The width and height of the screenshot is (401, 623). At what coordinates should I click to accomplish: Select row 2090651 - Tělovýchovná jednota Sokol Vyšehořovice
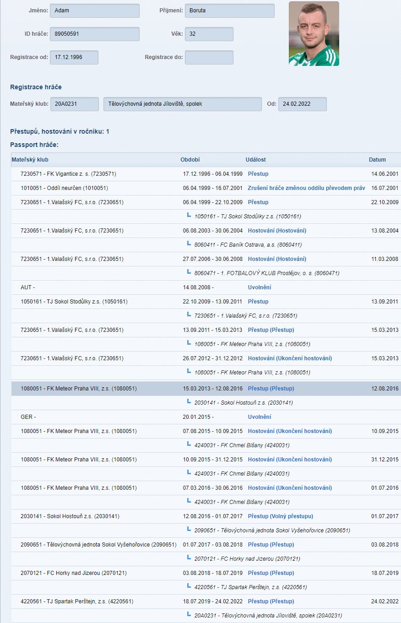point(206,545)
